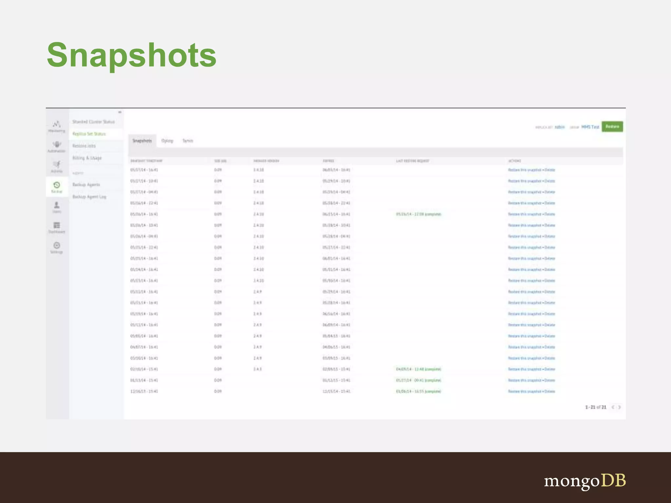This screenshot has height=503, width=671.
Task: Open Restore Jobs page
Action: click(x=84, y=146)
